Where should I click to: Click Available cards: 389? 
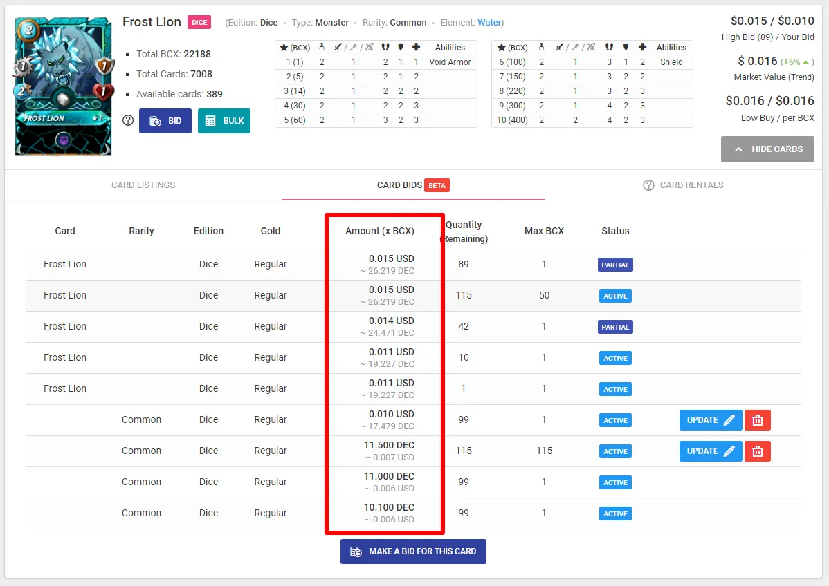point(179,94)
